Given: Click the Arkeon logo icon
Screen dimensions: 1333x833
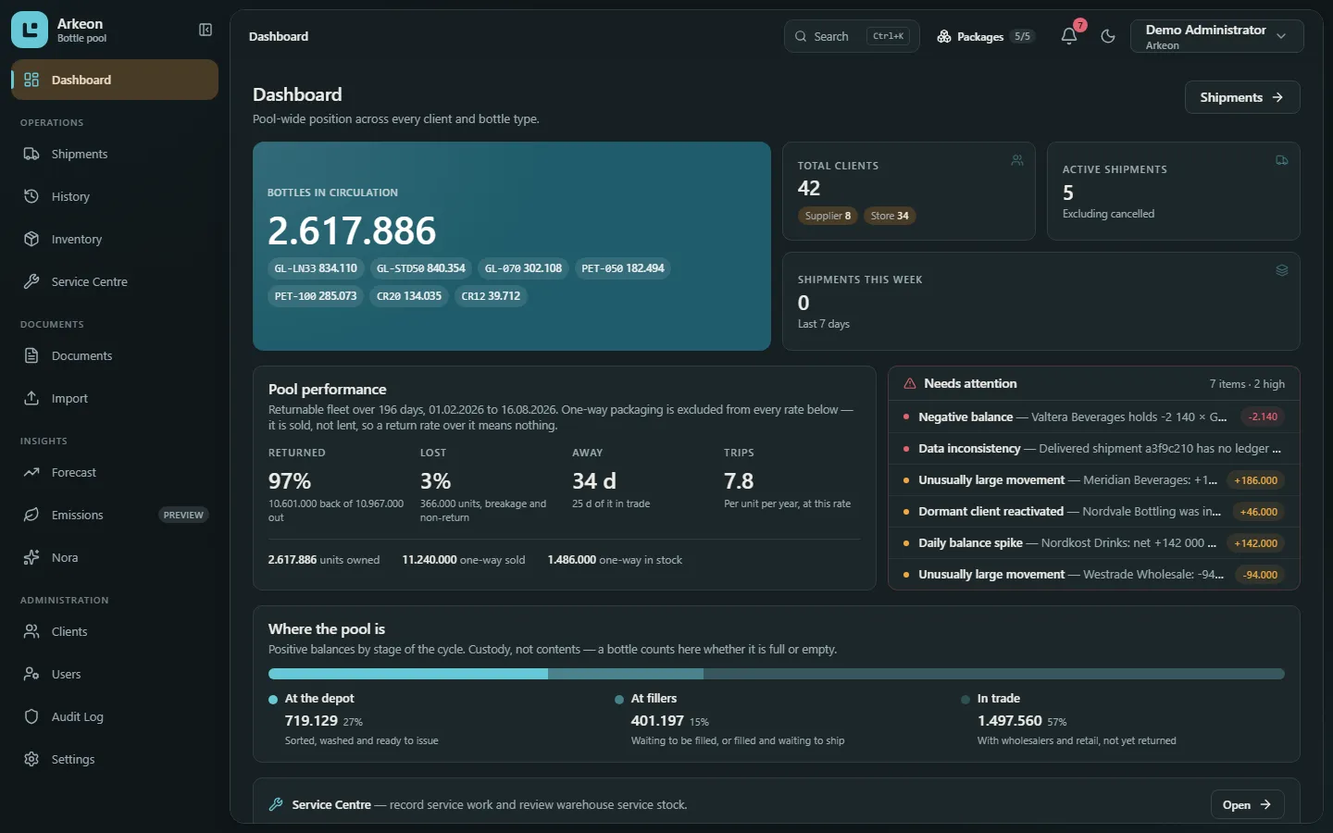Looking at the screenshot, I should coord(30,30).
